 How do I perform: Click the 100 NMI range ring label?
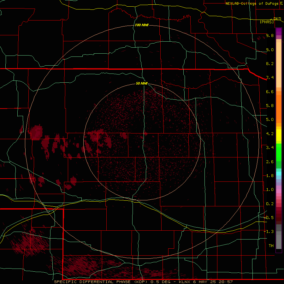coord(142,25)
